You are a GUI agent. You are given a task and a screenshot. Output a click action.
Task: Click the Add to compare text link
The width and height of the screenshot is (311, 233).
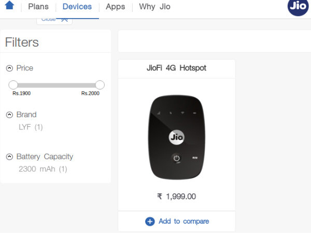pyautogui.click(x=183, y=221)
